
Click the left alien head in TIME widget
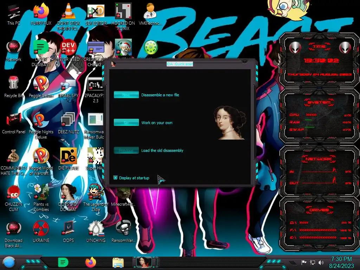[x=295, y=47]
